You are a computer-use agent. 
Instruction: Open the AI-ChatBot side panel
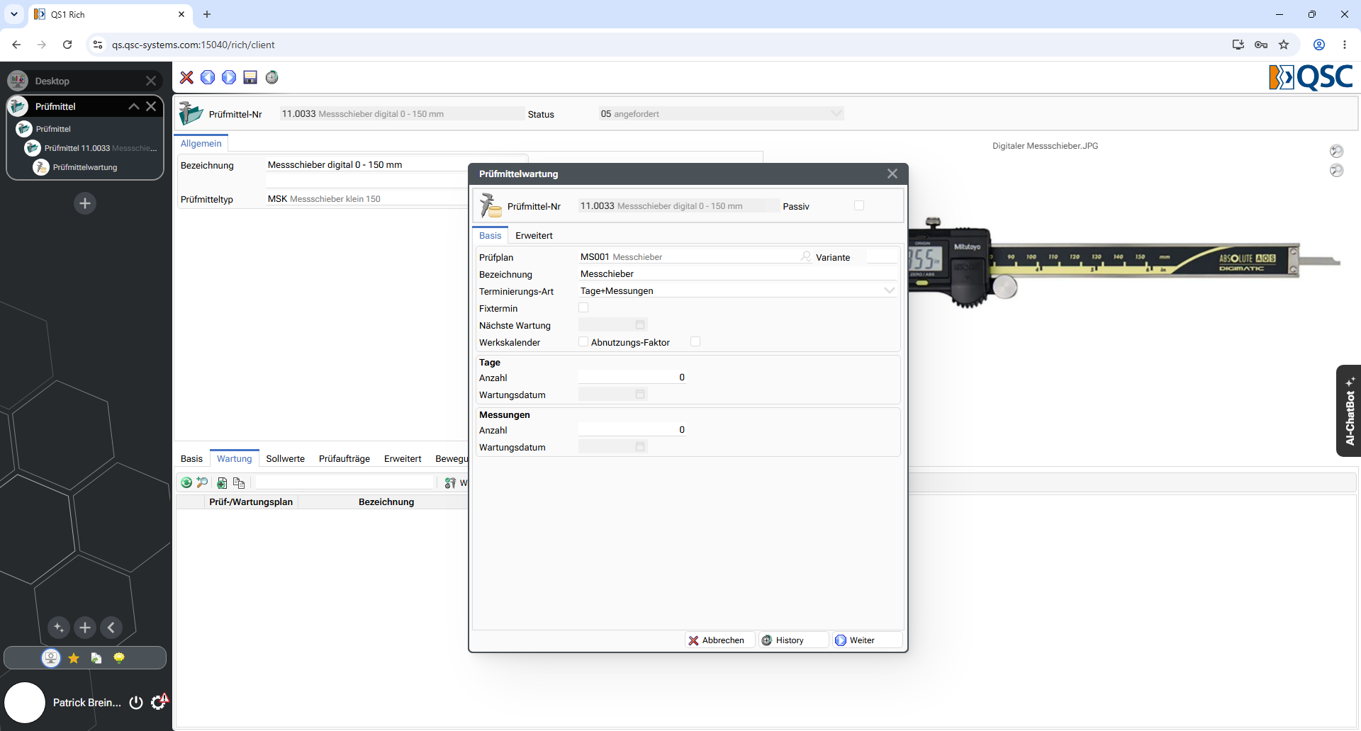[x=1349, y=411]
